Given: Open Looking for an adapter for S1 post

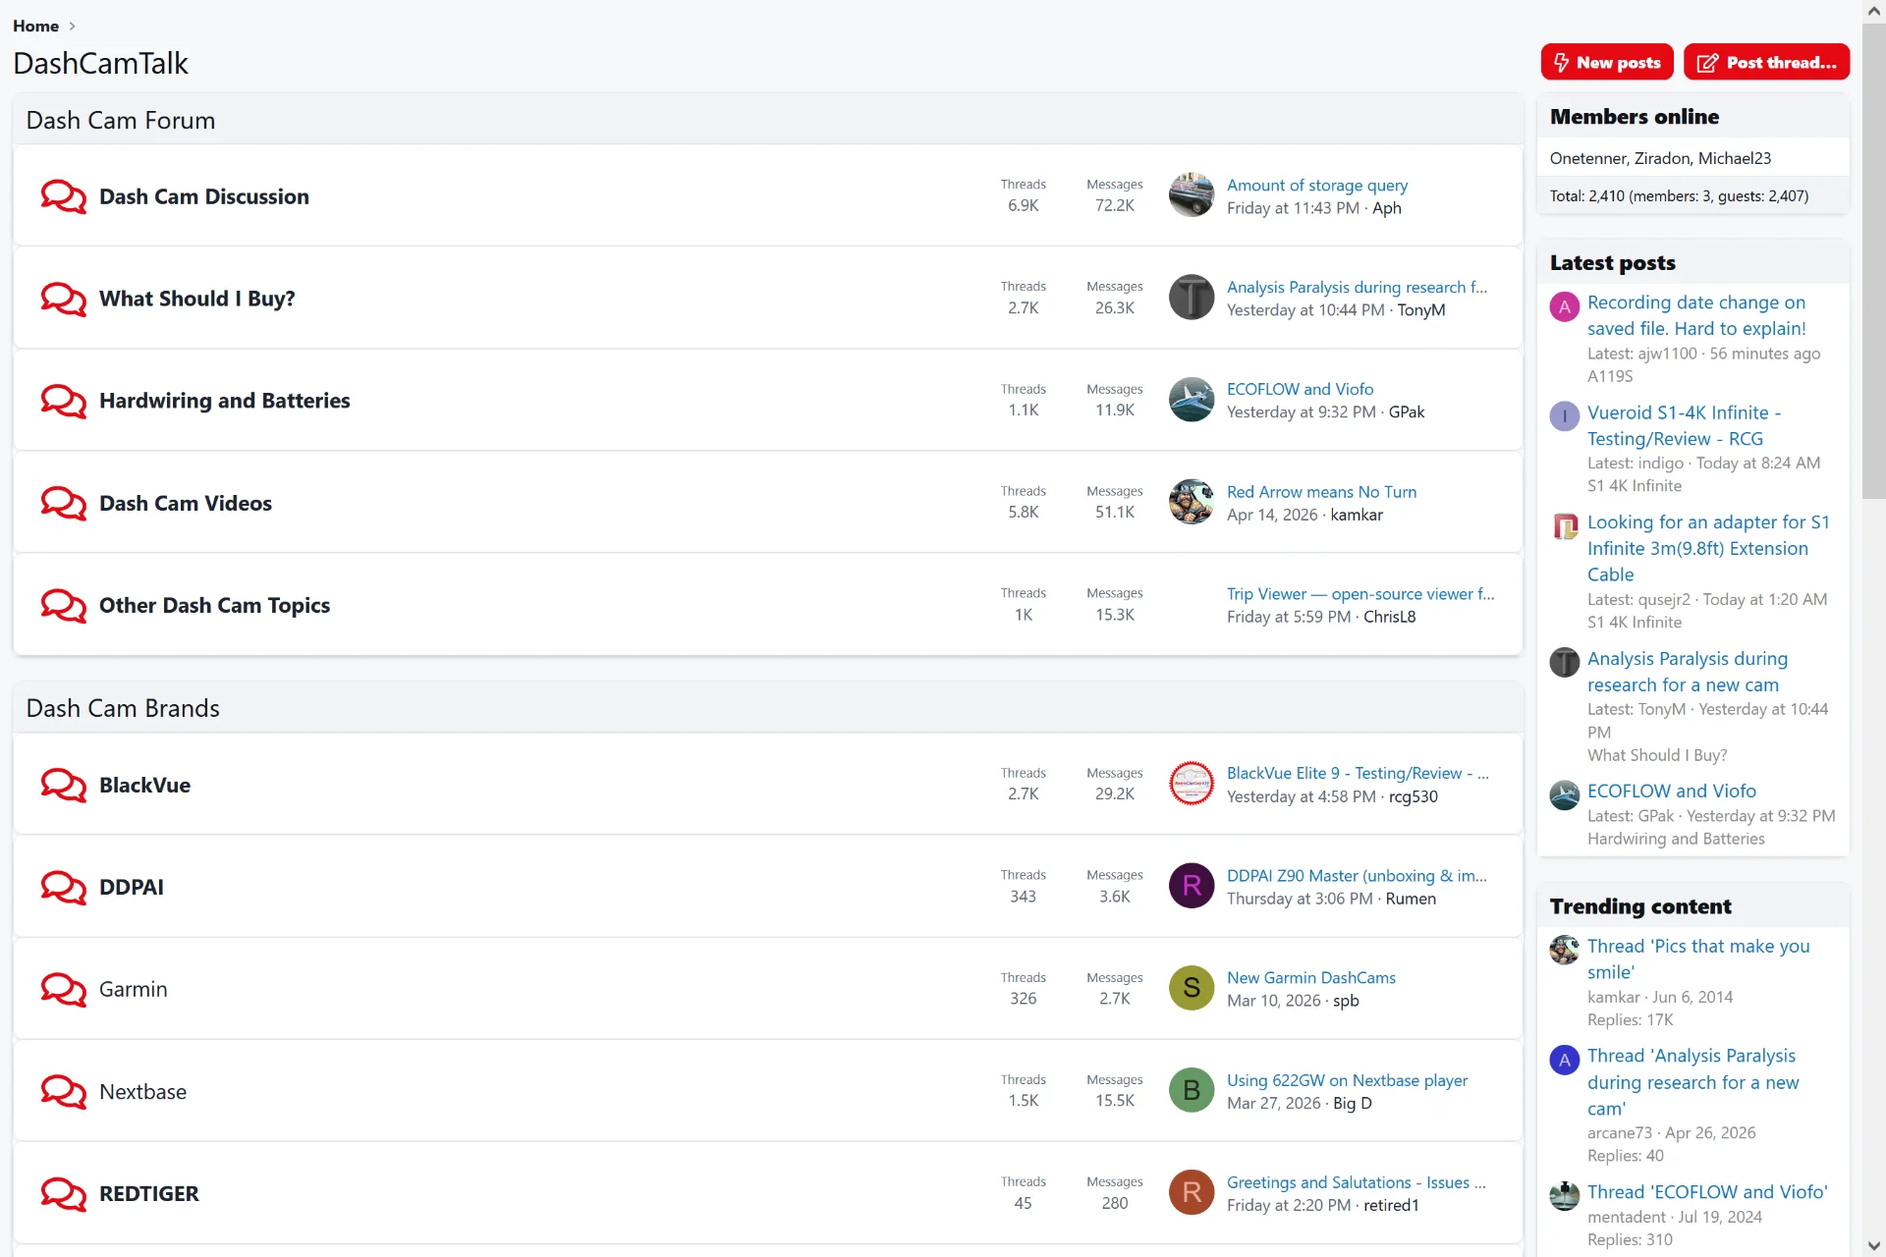Looking at the screenshot, I should [x=1708, y=548].
